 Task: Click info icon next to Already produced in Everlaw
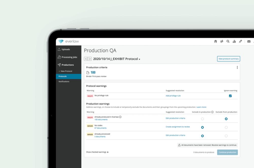120,117
